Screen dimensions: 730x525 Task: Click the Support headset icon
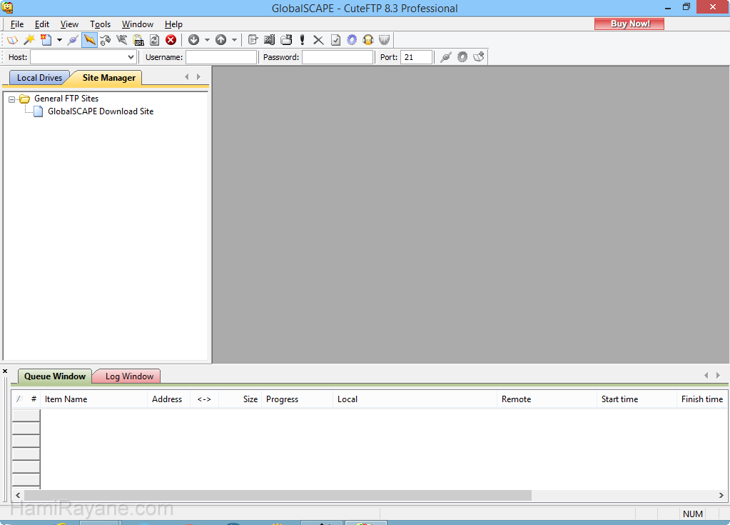(x=368, y=40)
